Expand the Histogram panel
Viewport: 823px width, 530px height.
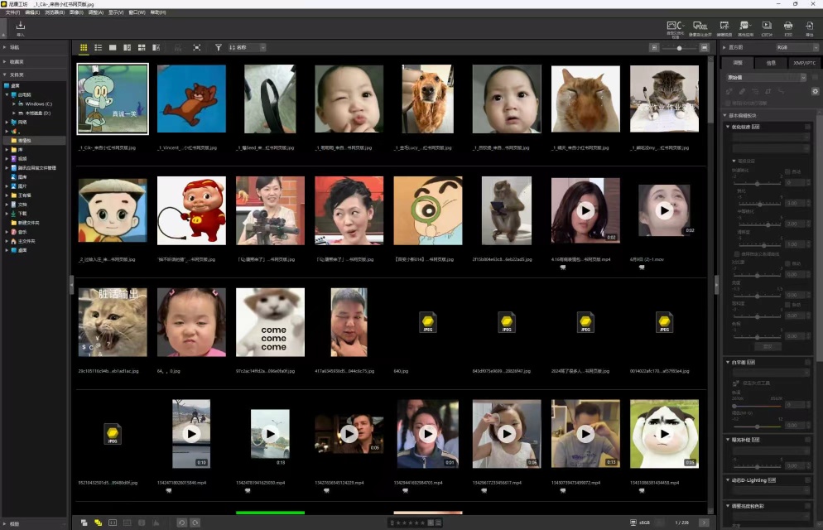click(x=724, y=47)
